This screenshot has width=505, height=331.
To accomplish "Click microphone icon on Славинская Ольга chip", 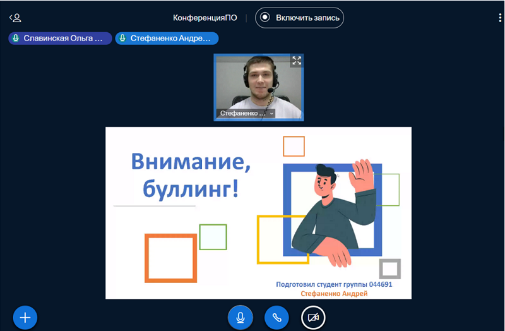I will tap(15, 39).
